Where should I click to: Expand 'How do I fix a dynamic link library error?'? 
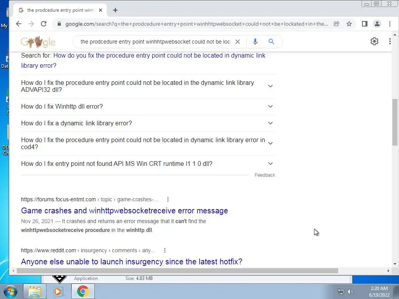pyautogui.click(x=148, y=123)
